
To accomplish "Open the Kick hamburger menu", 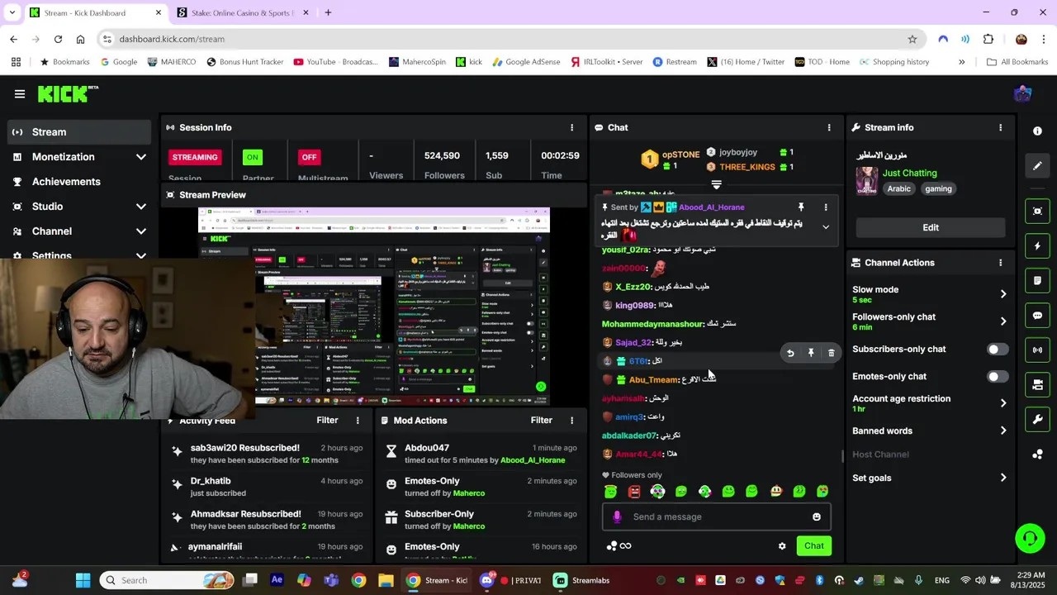I will [20, 94].
